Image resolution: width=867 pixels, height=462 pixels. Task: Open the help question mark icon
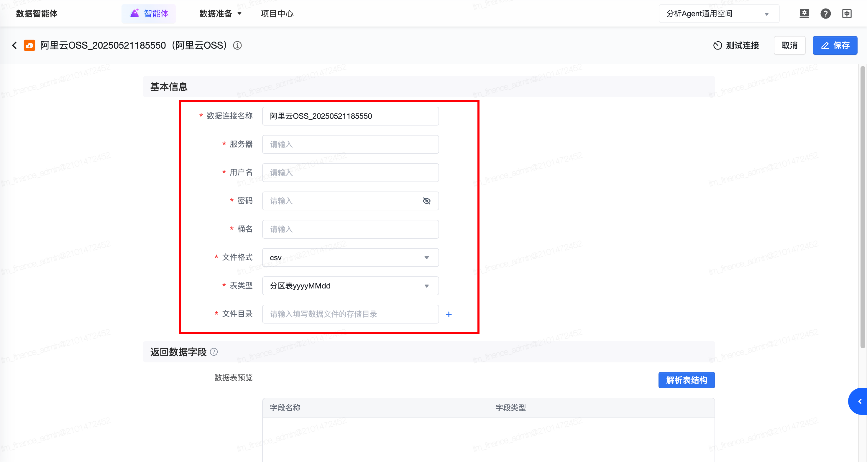tap(825, 14)
